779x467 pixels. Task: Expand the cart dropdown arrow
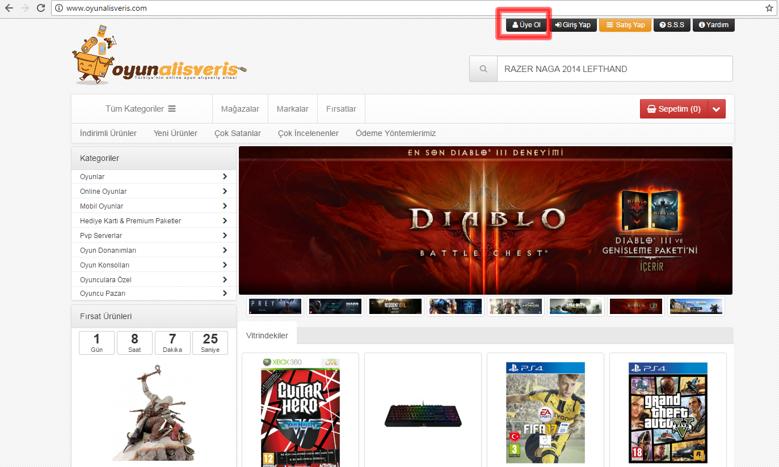(x=717, y=109)
